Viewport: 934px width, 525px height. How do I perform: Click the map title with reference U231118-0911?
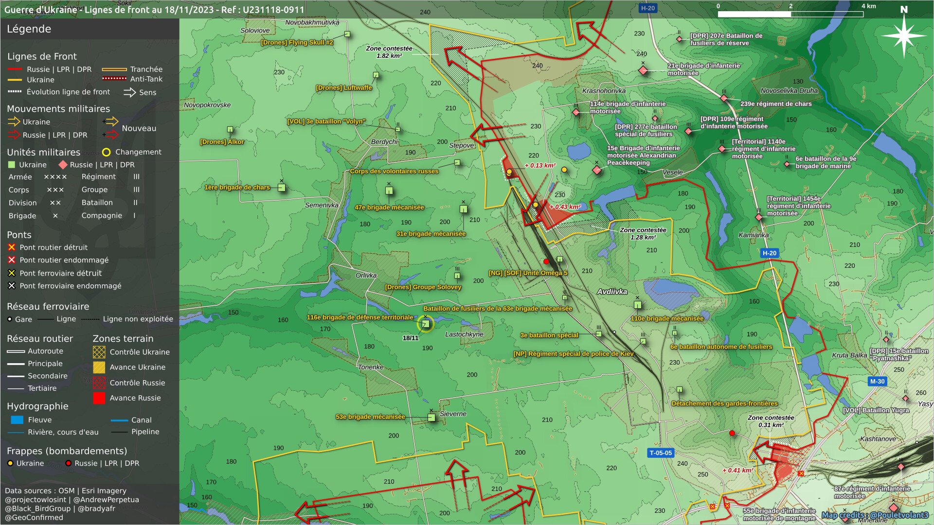[x=154, y=9]
